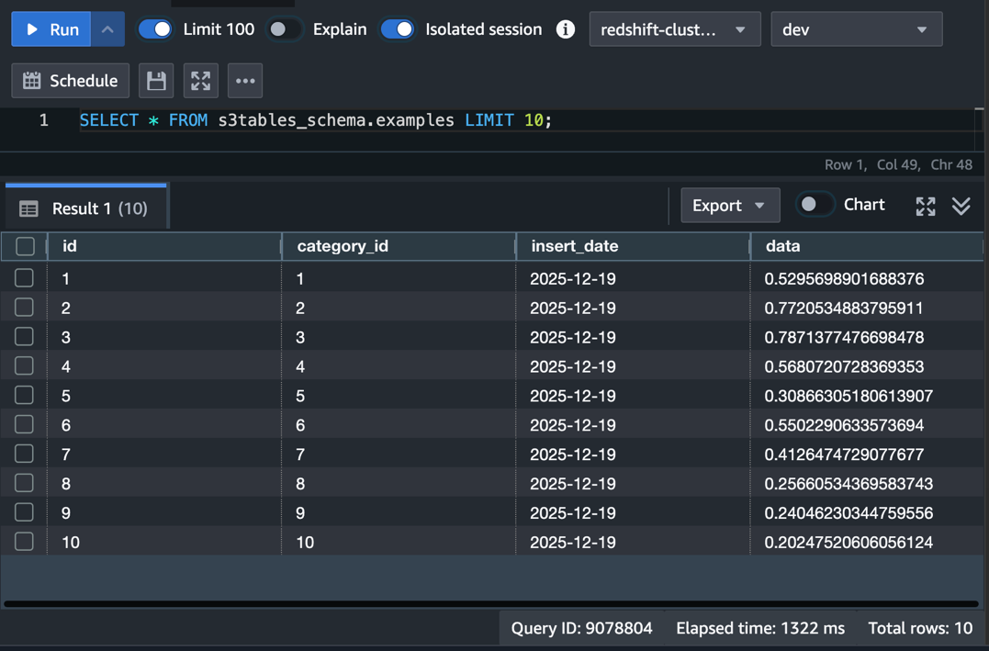Check the row with id 9
989x651 pixels.
click(24, 511)
